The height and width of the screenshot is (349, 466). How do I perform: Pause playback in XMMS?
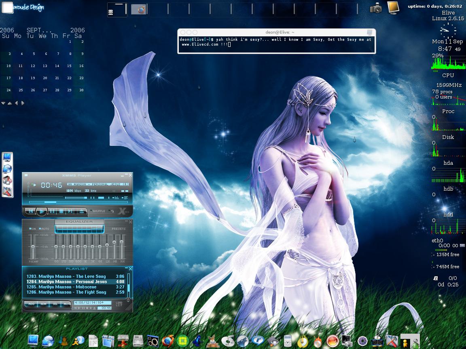pyautogui.click(x=52, y=211)
